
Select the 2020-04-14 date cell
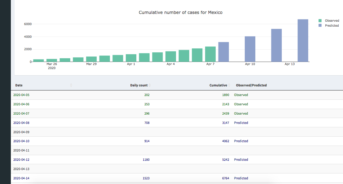pos(21,178)
